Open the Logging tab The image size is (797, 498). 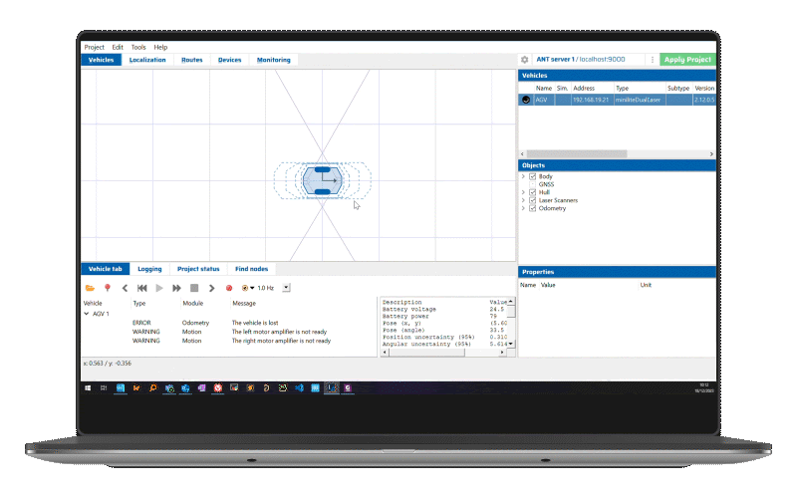point(149,269)
